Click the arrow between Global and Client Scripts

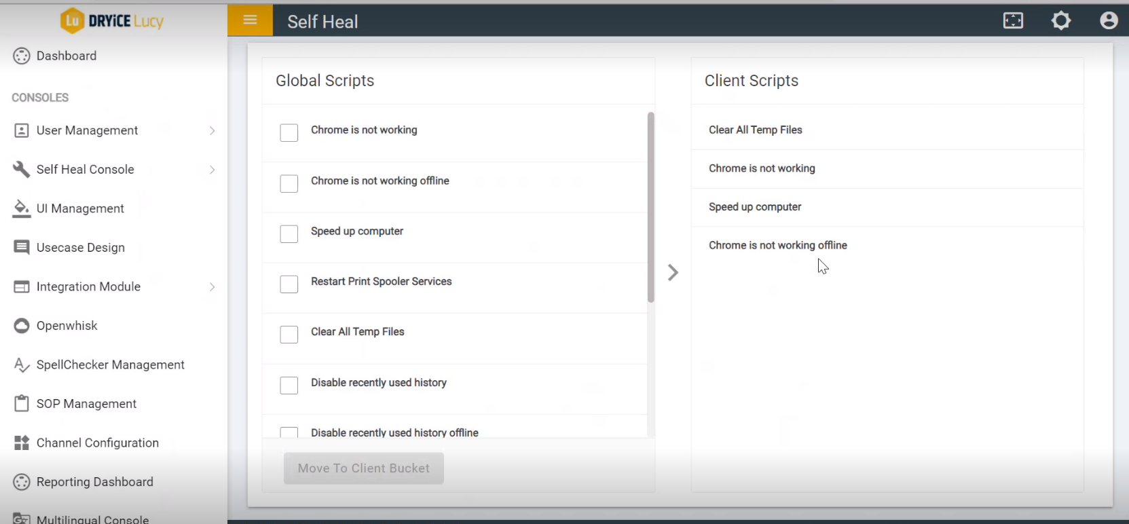pos(673,272)
